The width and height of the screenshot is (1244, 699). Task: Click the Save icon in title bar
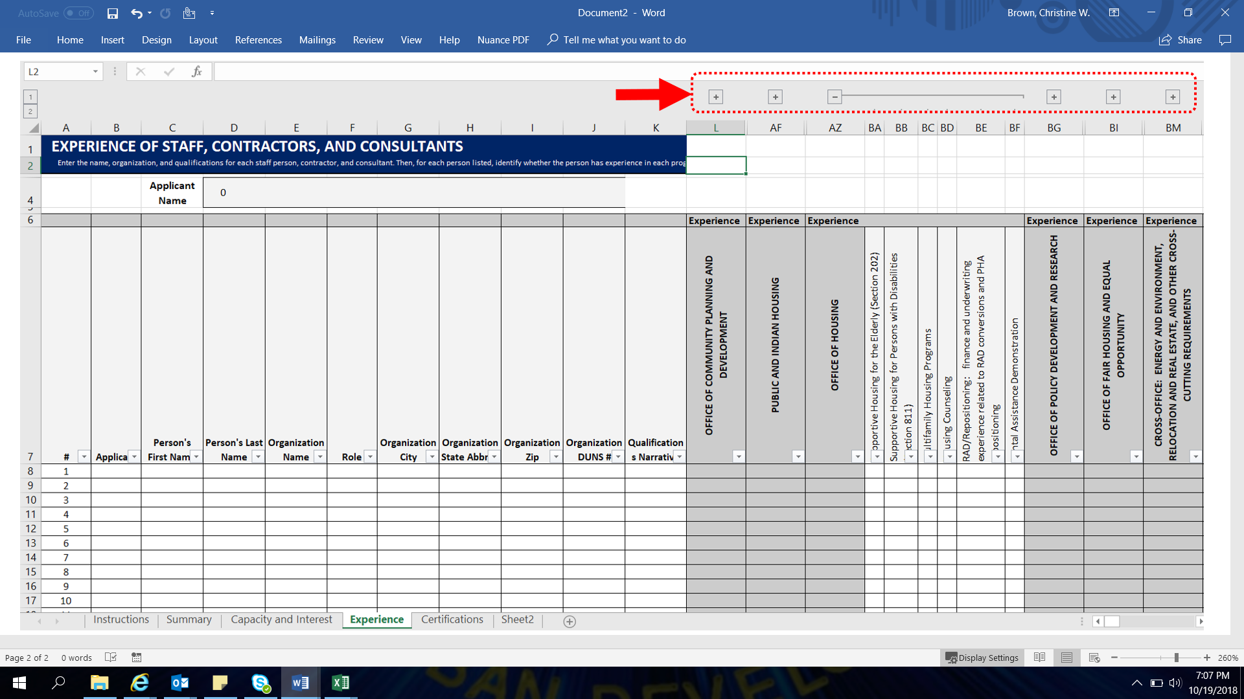113,13
